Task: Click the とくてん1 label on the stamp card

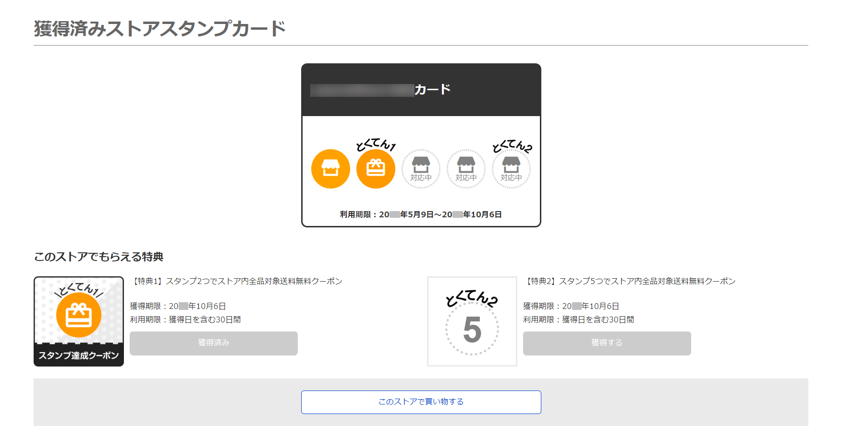Action: [x=376, y=144]
